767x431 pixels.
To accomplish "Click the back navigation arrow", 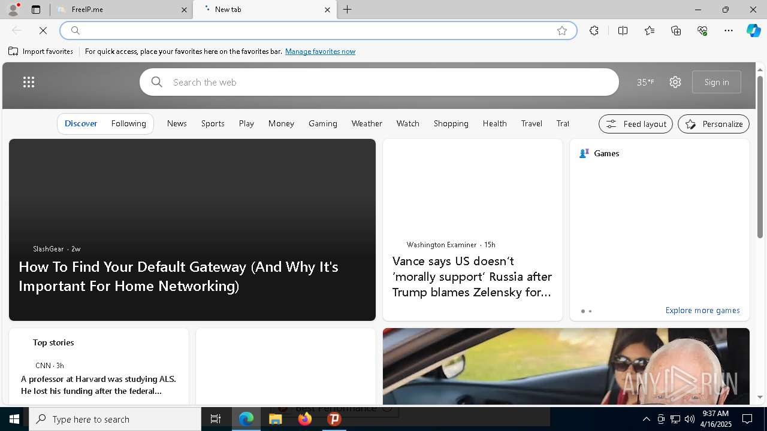I will click(x=17, y=31).
